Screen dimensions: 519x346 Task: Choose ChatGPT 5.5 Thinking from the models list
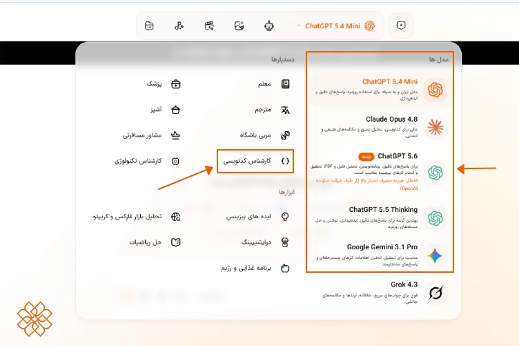click(381, 218)
